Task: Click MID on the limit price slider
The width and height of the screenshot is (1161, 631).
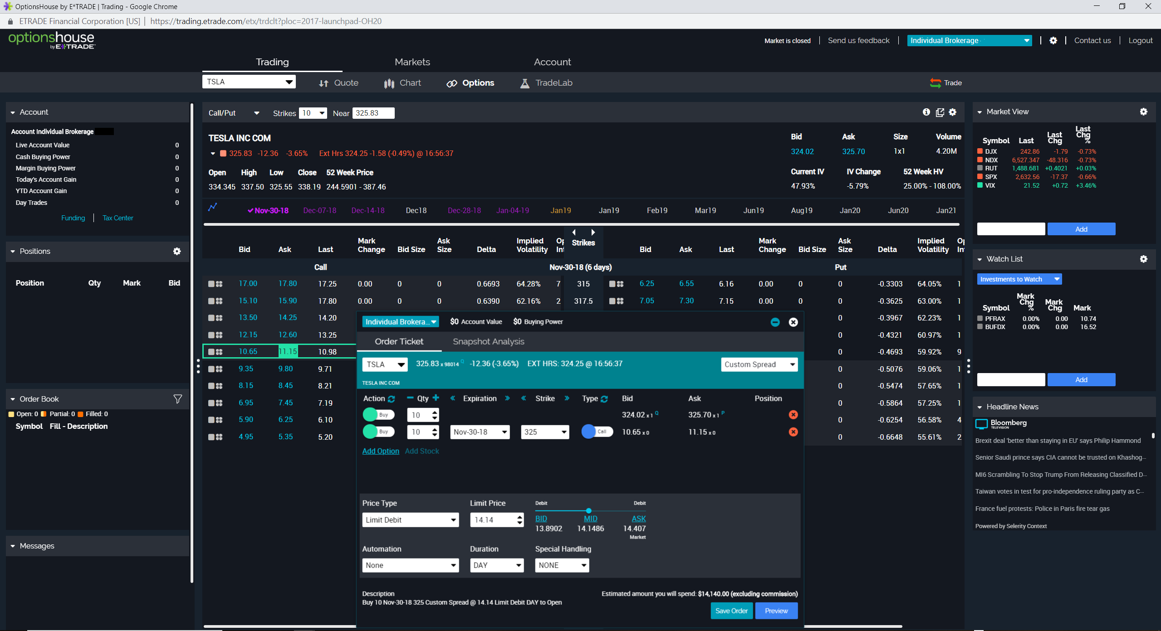Action: tap(590, 518)
